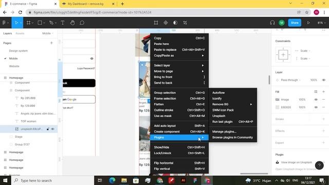Click View image on Unsplash

[297, 162]
